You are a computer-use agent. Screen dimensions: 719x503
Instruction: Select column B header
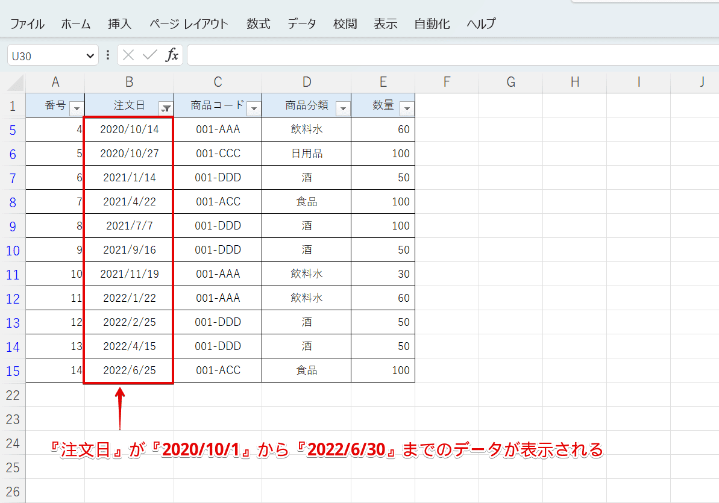tap(130, 82)
